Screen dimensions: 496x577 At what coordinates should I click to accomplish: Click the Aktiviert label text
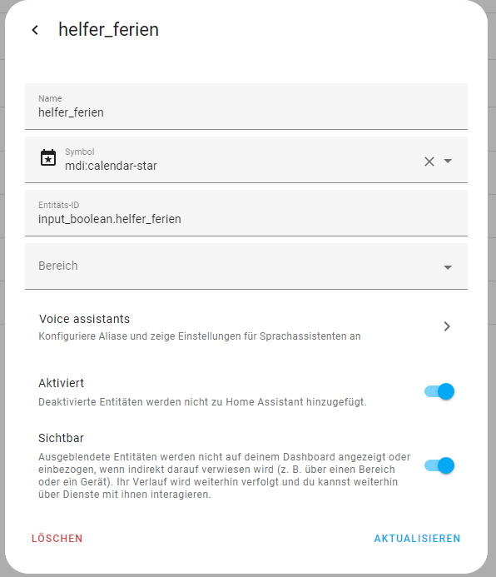(x=62, y=383)
